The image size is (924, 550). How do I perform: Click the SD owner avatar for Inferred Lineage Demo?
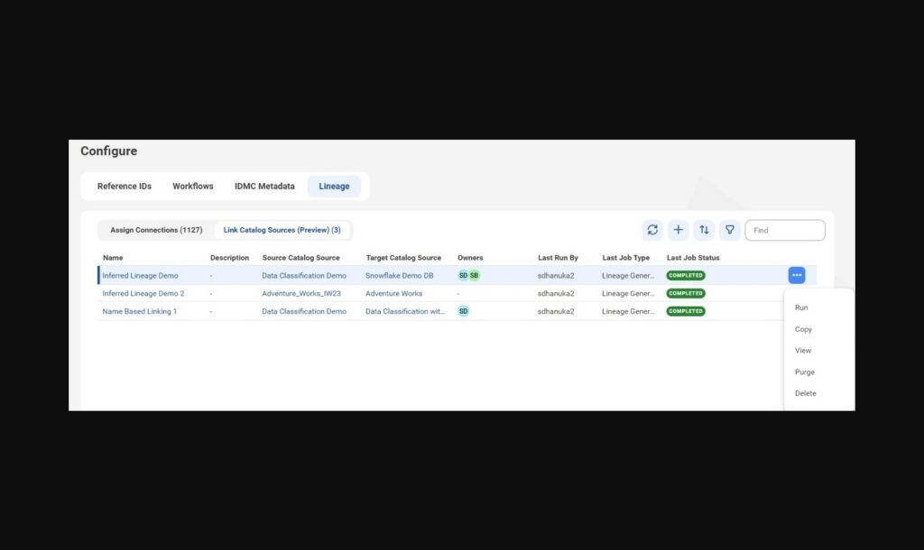pyautogui.click(x=463, y=275)
